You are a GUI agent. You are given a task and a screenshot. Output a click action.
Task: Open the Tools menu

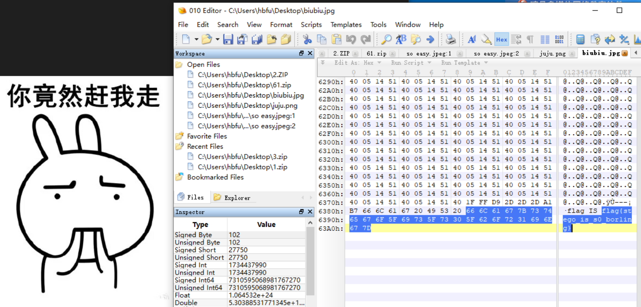point(378,25)
